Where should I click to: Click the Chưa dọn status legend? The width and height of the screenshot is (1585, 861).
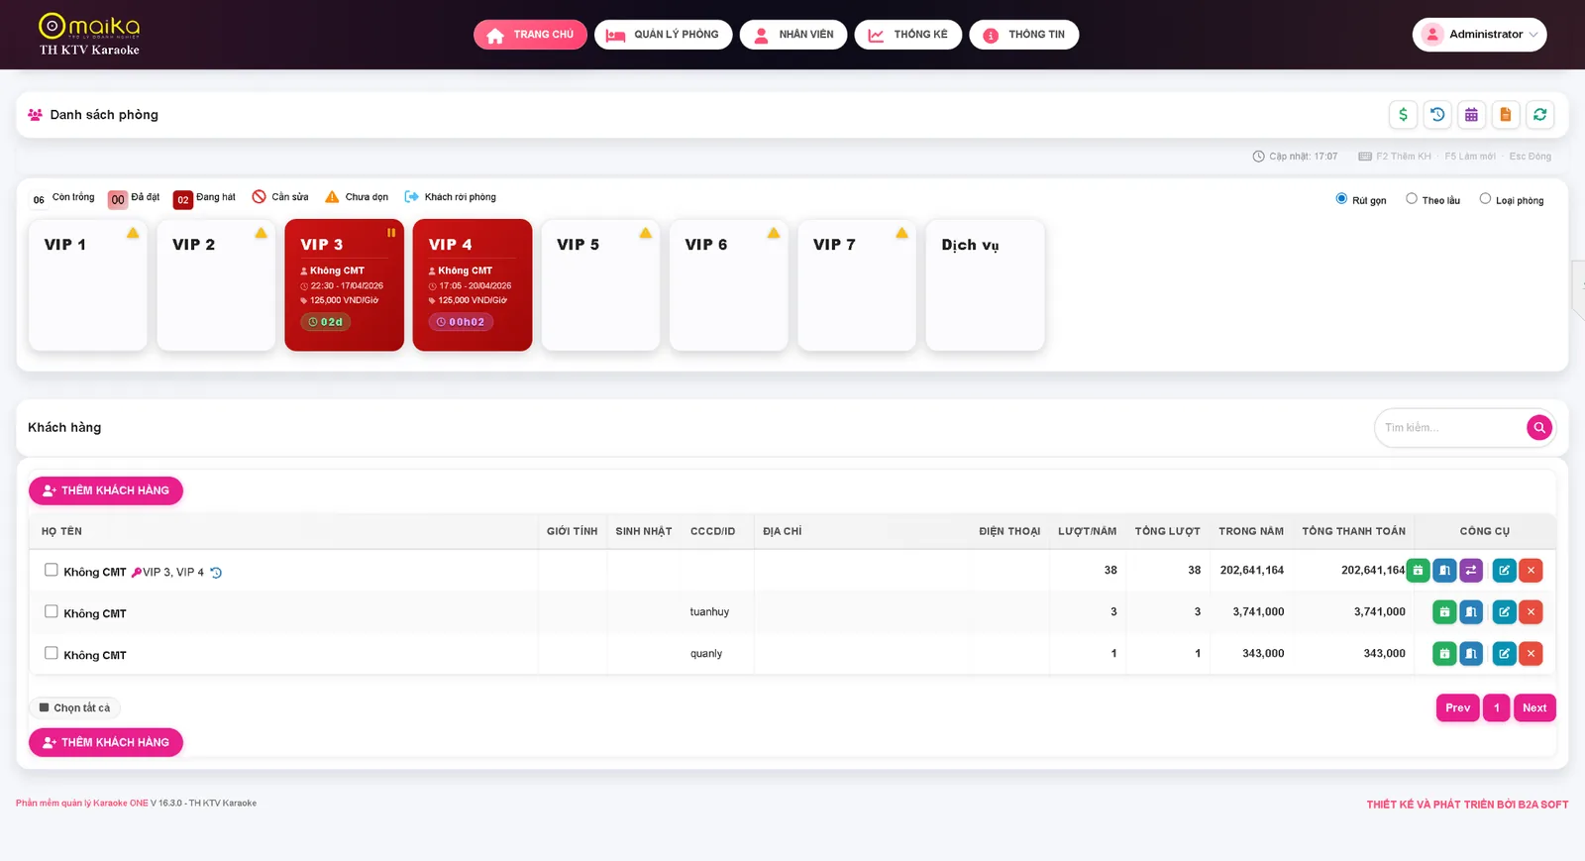point(357,197)
